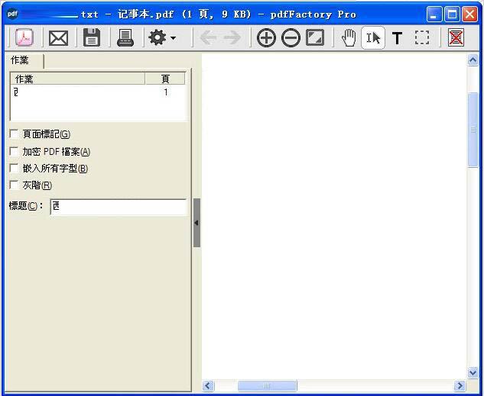Viewport: 484px width, 396px height.
Task: Check the 嵌入所有字型 option
Action: (x=15, y=168)
